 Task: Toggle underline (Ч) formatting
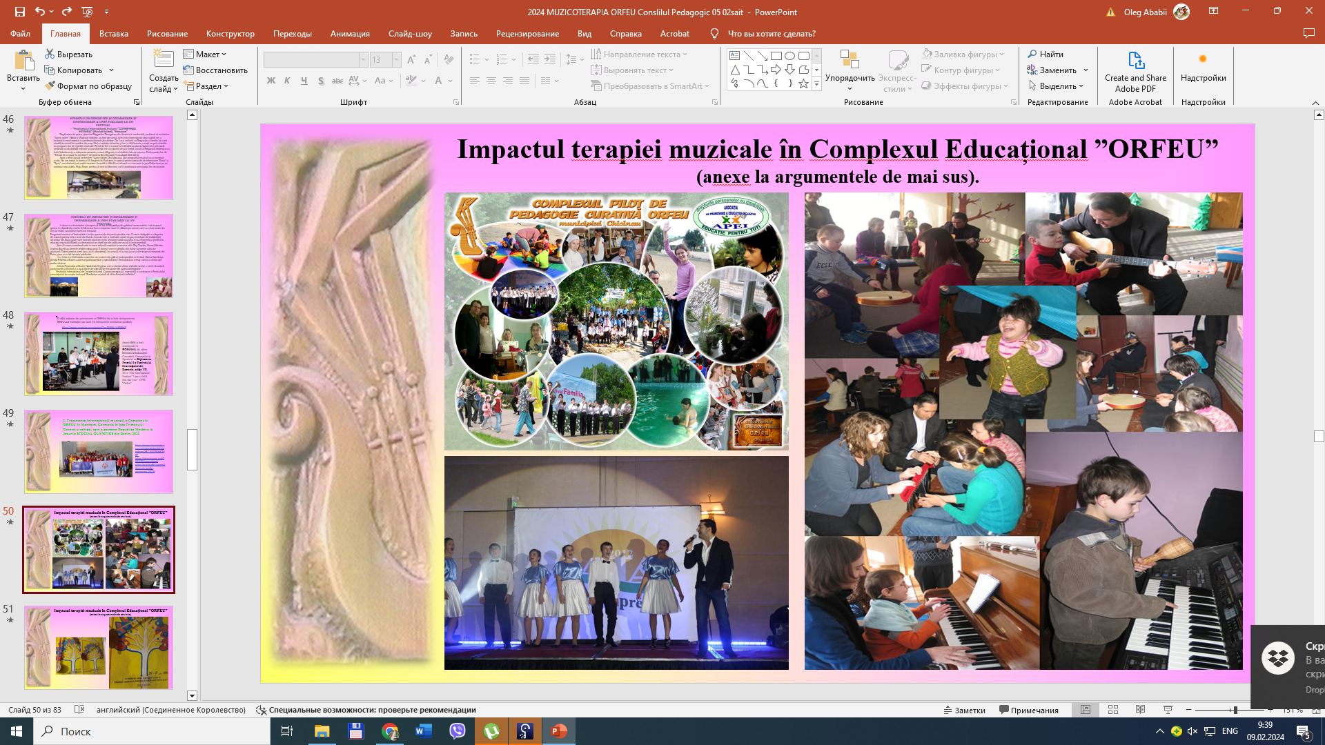pos(304,81)
